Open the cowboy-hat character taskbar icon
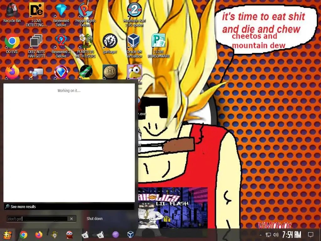Viewport: 321px width, 241px height. click(54, 235)
